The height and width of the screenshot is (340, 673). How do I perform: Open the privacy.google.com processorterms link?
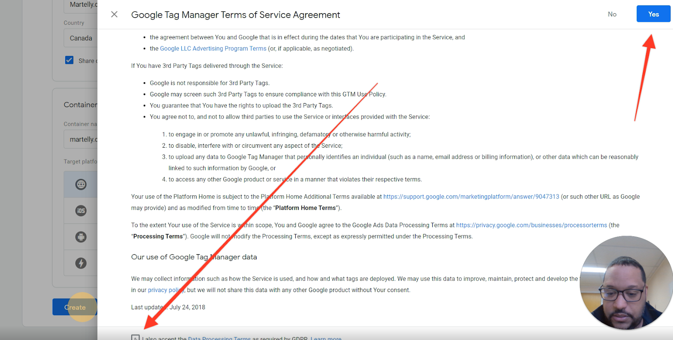[532, 225]
